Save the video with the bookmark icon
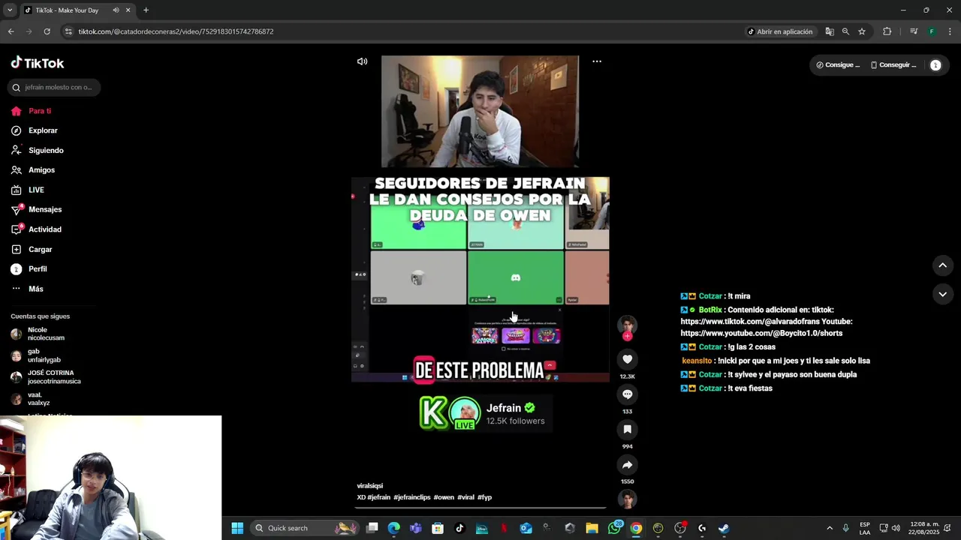 [x=628, y=429]
